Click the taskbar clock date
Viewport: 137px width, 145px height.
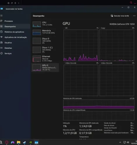tap(134, 143)
